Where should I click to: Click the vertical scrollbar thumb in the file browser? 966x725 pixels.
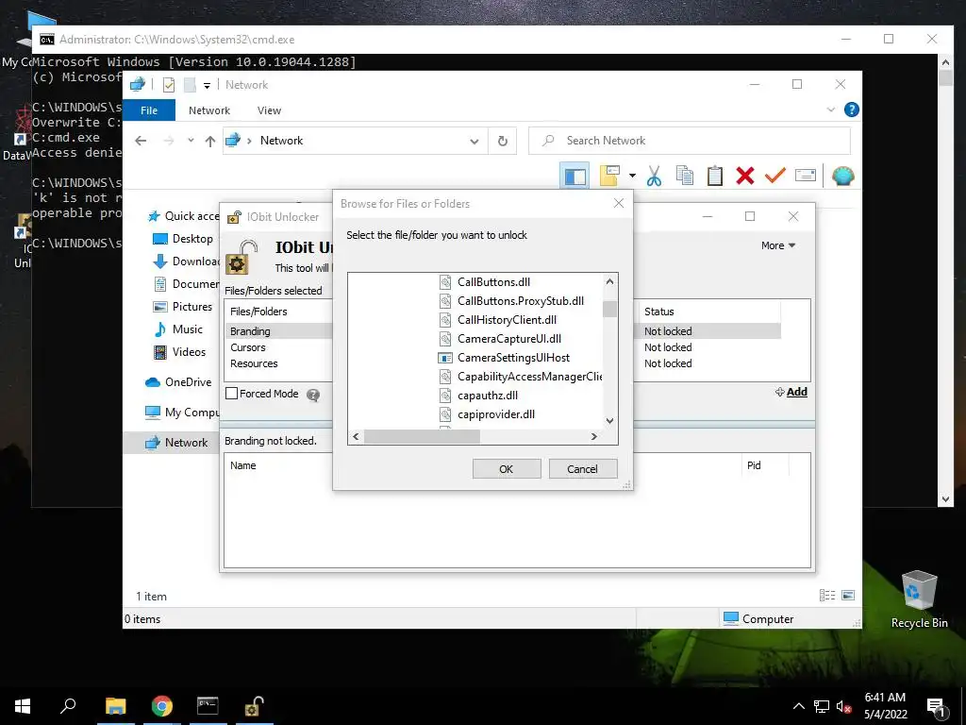[x=610, y=309]
